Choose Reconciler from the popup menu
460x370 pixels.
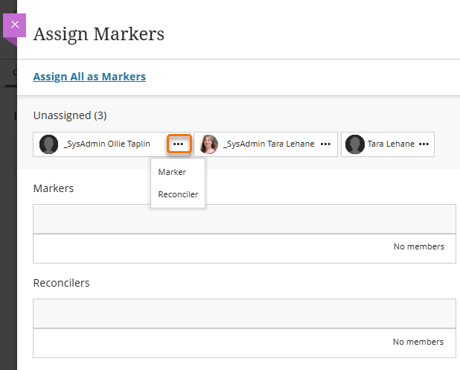[178, 195]
